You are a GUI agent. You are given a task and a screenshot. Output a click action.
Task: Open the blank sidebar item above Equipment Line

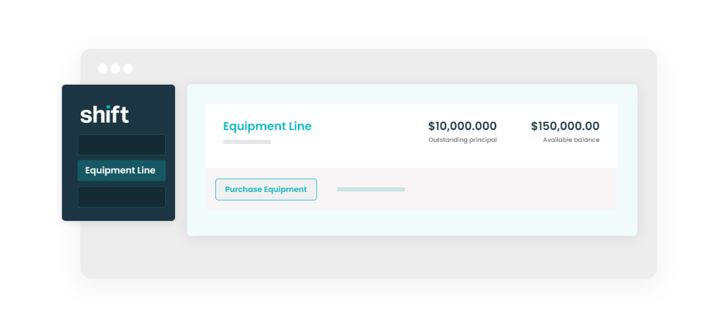[121, 145]
